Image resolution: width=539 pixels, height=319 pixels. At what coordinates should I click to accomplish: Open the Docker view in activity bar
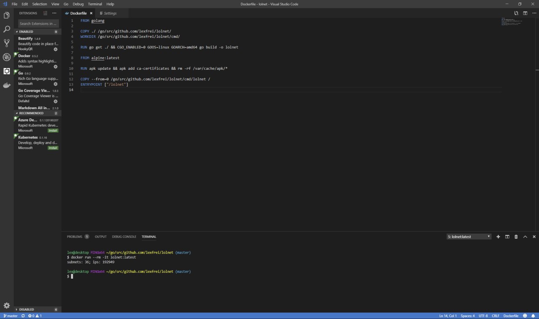6,85
